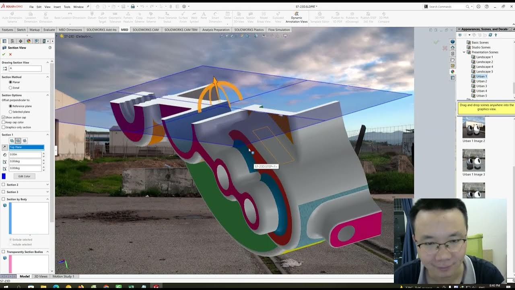Screen dimensions: 515x290
Task: Select the Appearances color ball tab in task pane
Action: pos(453,72)
